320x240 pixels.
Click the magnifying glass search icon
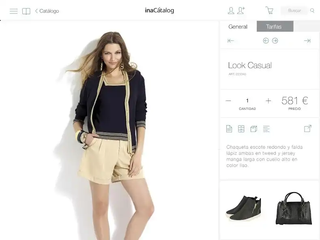(x=312, y=11)
